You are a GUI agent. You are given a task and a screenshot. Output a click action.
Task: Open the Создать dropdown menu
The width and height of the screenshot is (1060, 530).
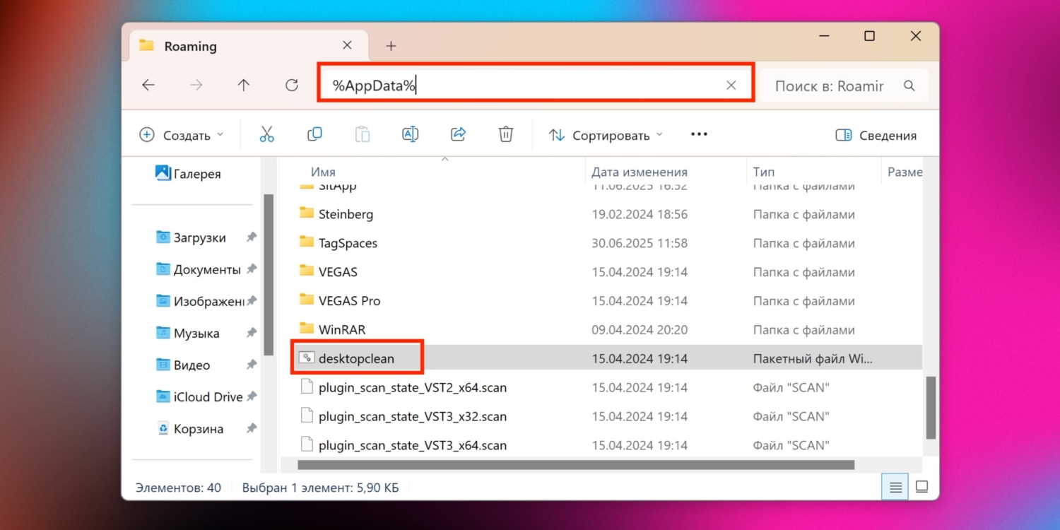[182, 135]
